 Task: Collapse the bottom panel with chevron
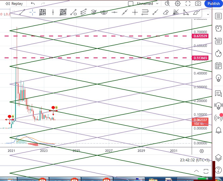point(196,171)
